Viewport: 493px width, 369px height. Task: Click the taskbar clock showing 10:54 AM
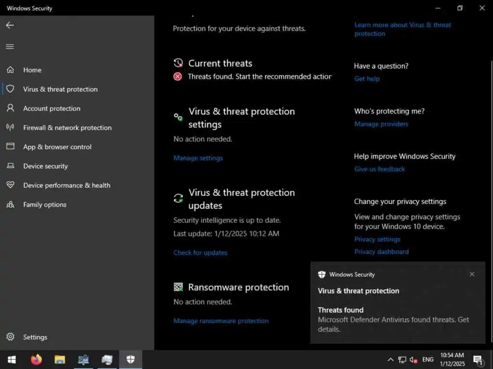[x=452, y=359]
